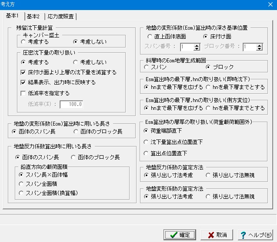Uncheck 結果表示、出力時に反映する
This screenshot has height=242, width=277.
coord(58,82)
